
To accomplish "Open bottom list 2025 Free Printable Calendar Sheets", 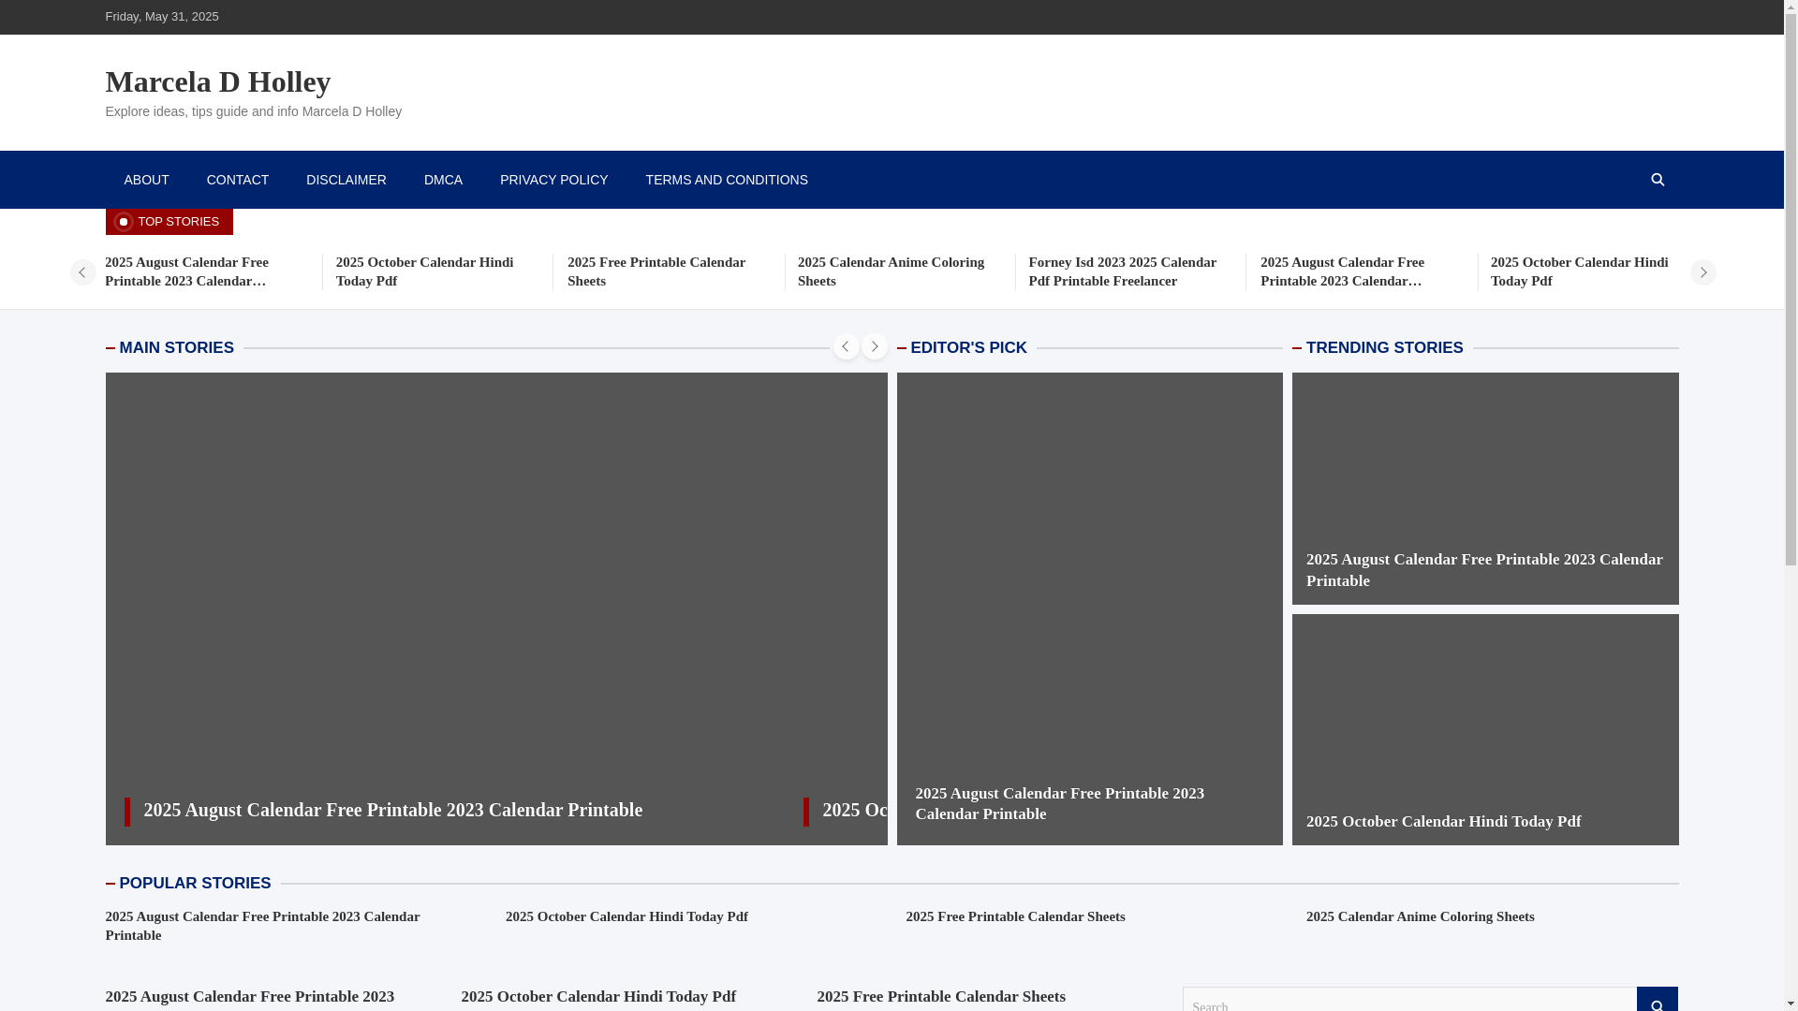I will (940, 996).
